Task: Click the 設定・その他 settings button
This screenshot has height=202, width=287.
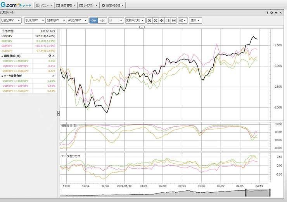Action: point(113,5)
